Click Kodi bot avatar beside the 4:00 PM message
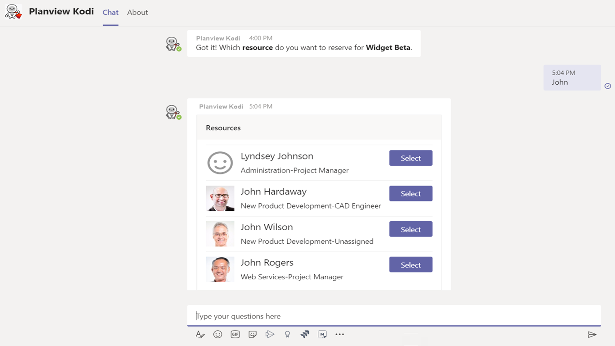The height and width of the screenshot is (346, 615). [x=173, y=44]
